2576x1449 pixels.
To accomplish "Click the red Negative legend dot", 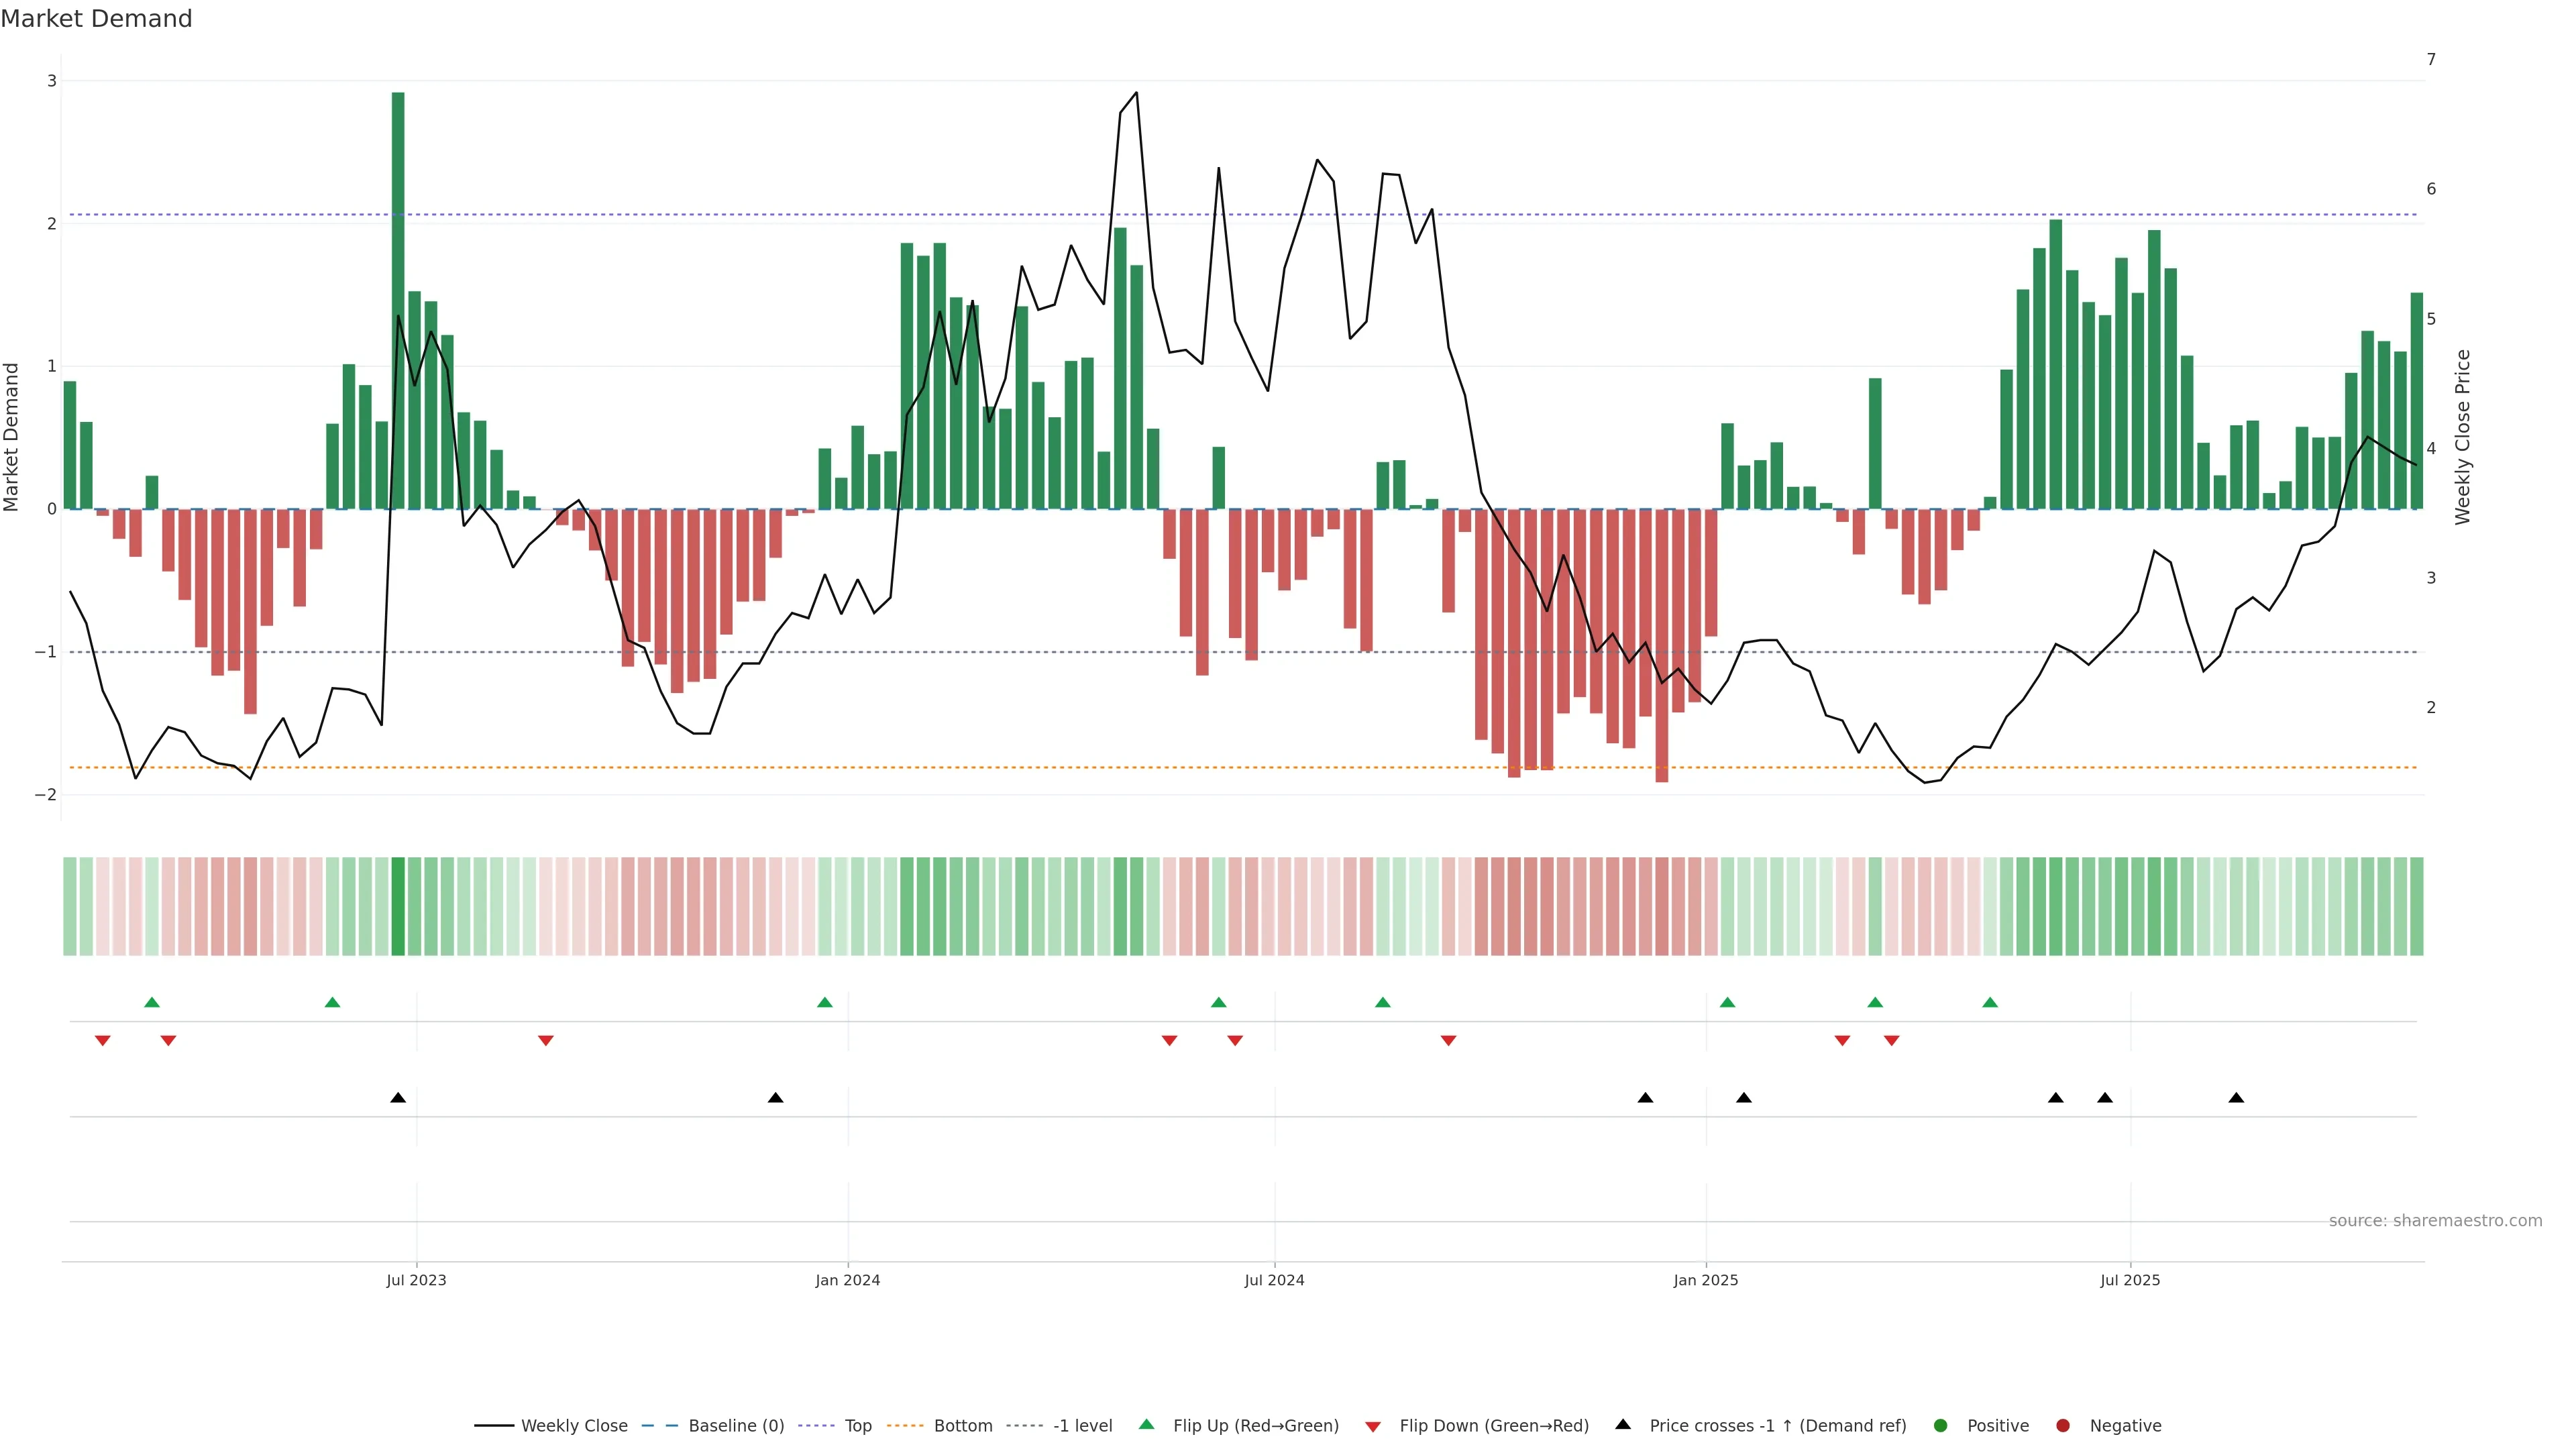I will (x=2063, y=1426).
